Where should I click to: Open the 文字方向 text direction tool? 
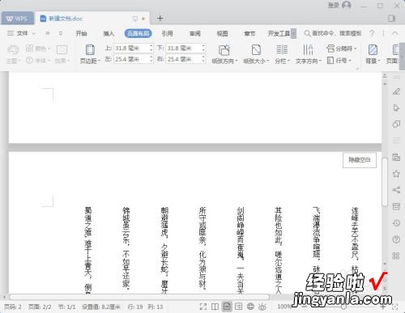coord(308,54)
